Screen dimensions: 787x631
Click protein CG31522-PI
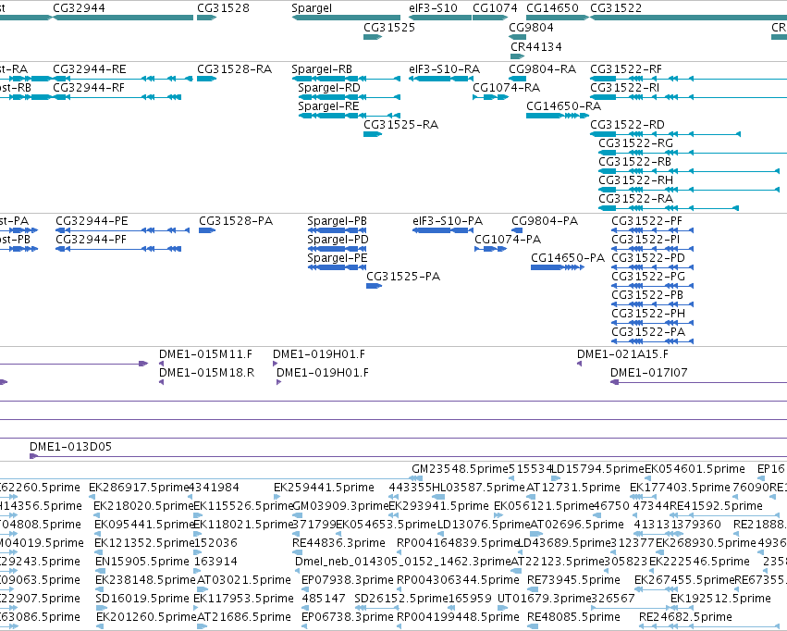click(x=646, y=240)
